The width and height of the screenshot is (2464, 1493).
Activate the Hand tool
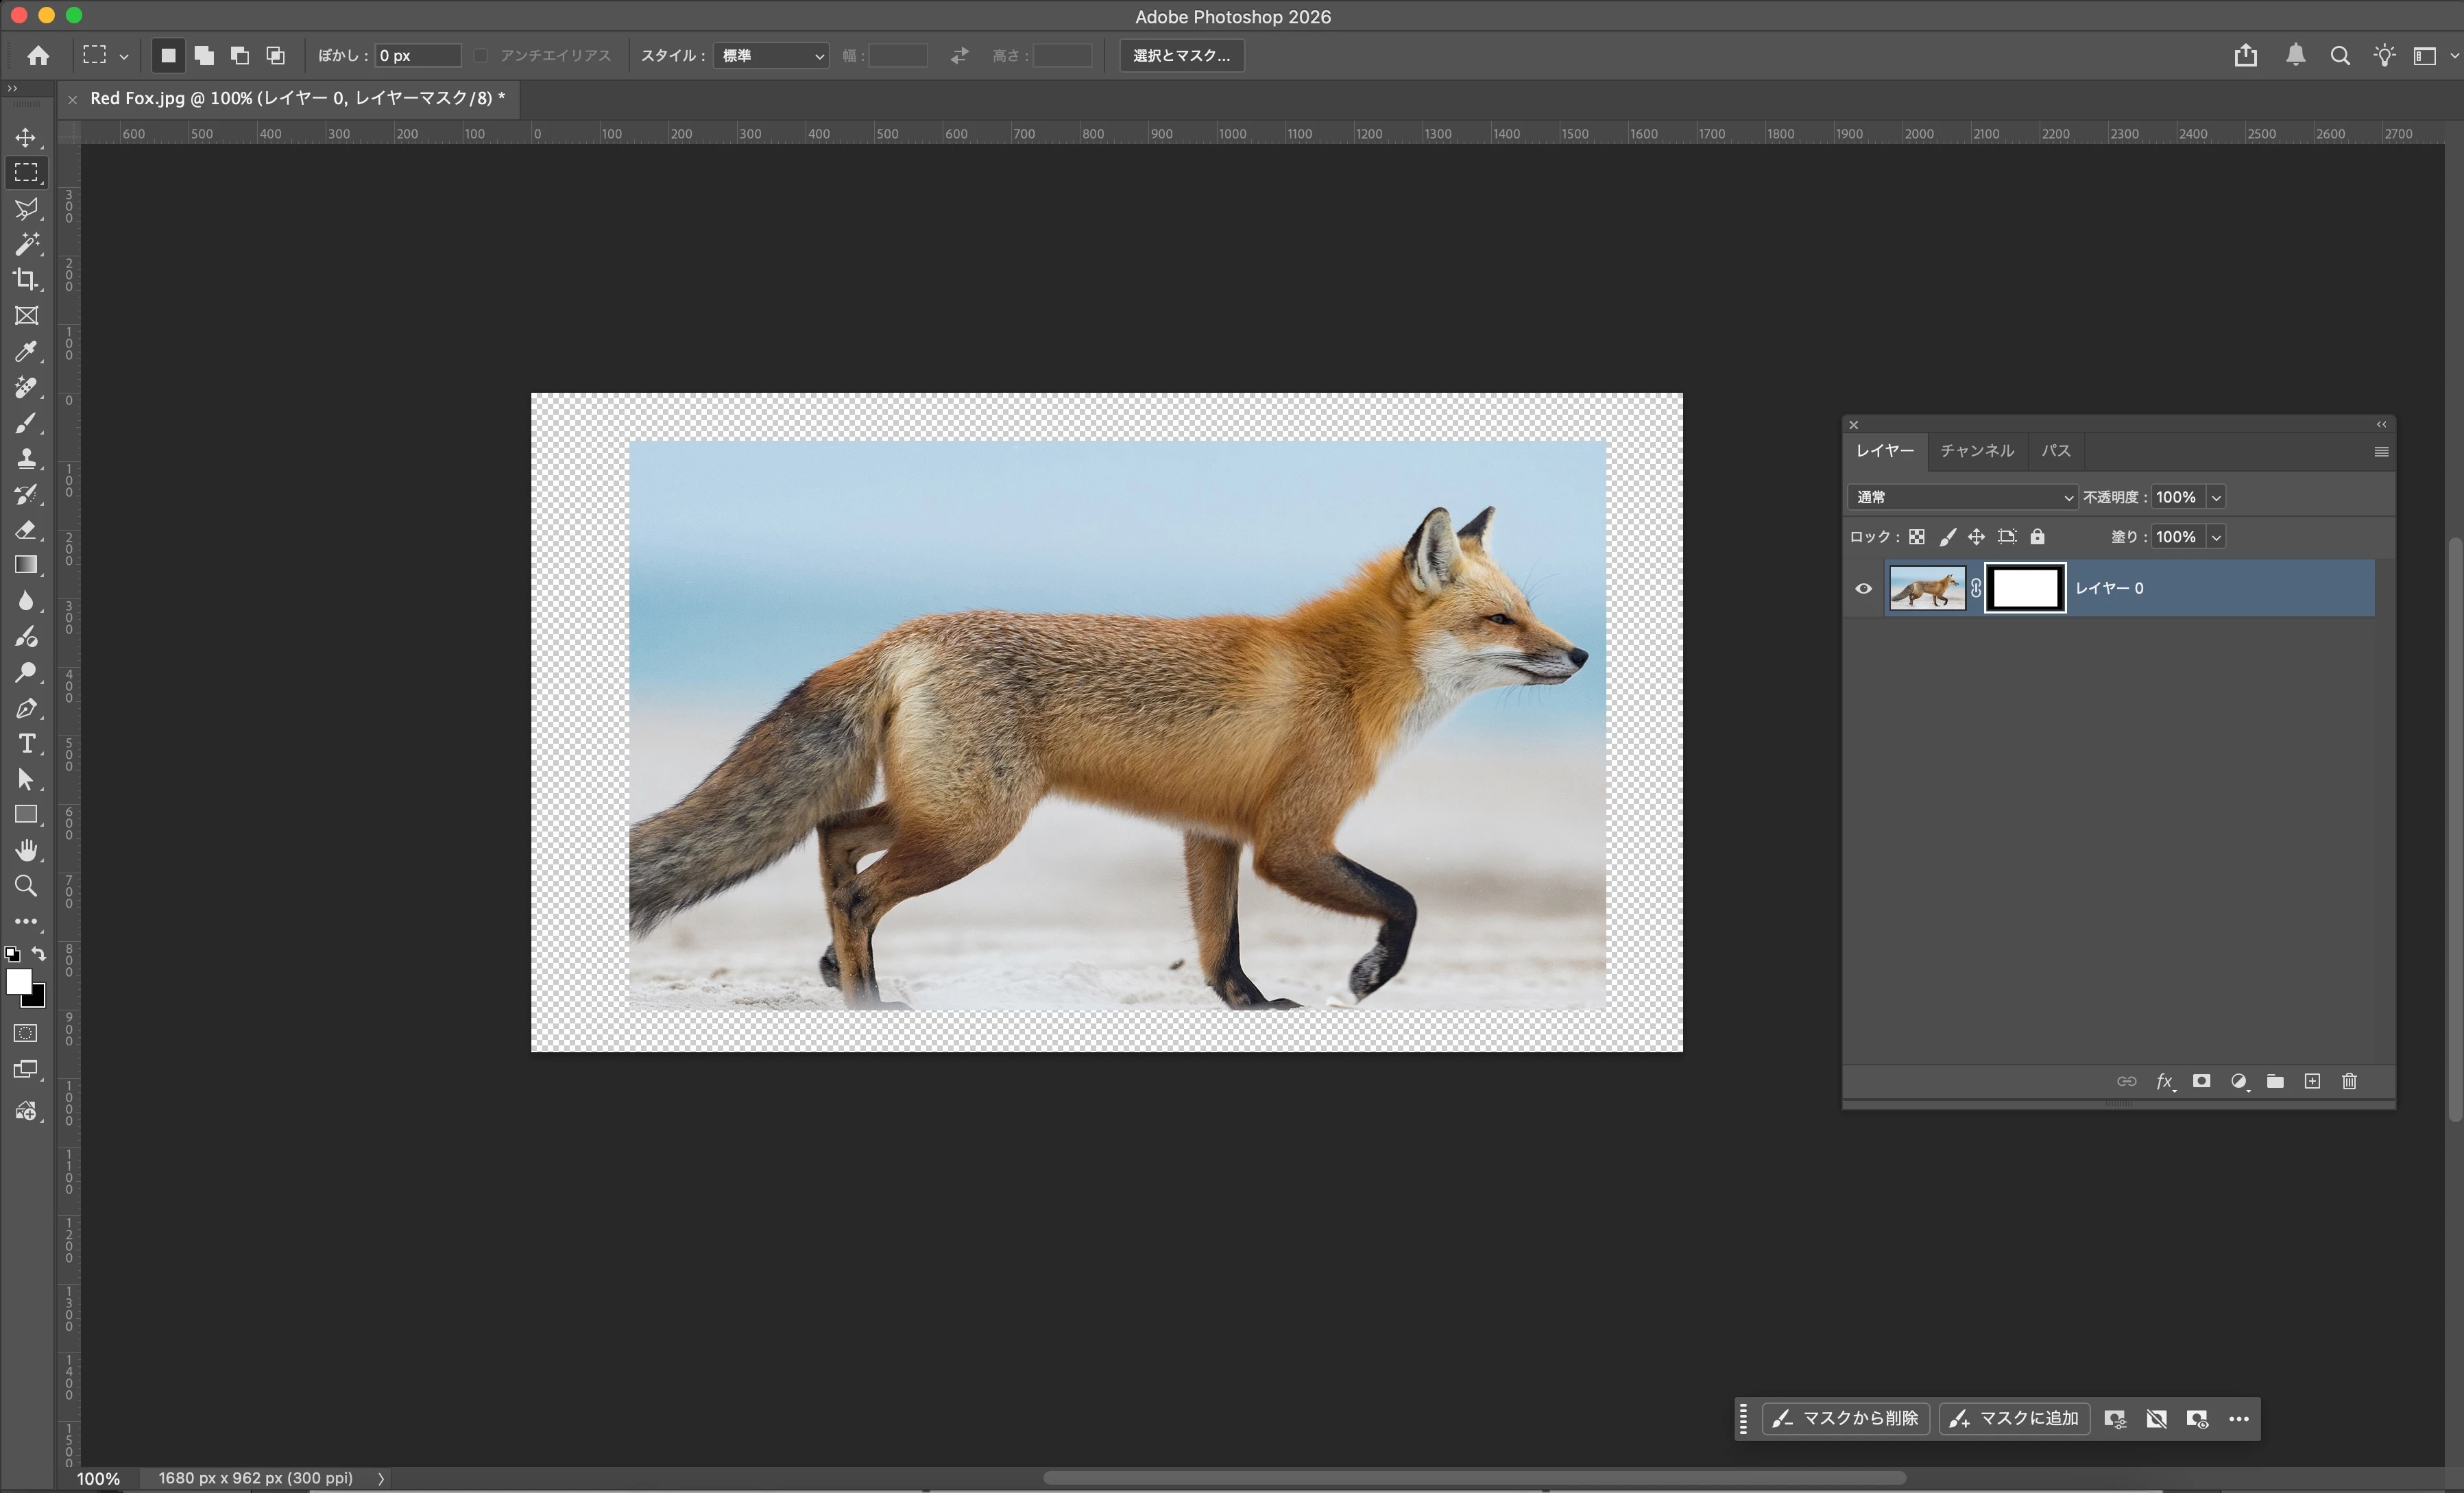(x=26, y=850)
